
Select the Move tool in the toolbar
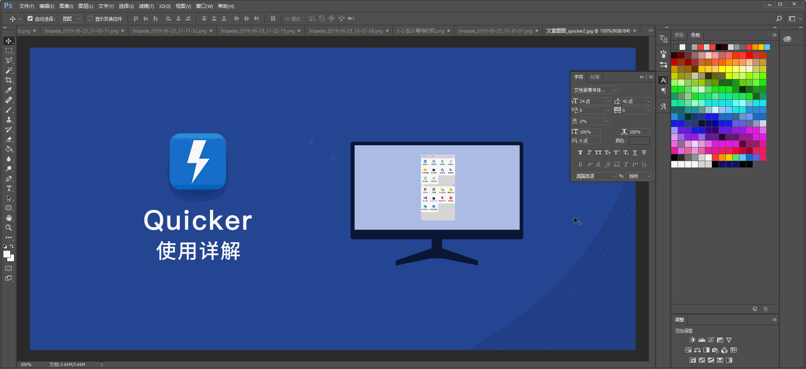(x=9, y=41)
